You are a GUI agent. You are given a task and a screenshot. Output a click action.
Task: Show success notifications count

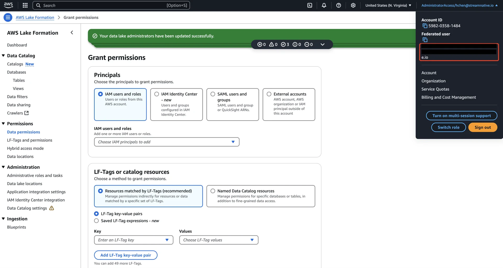point(285,45)
